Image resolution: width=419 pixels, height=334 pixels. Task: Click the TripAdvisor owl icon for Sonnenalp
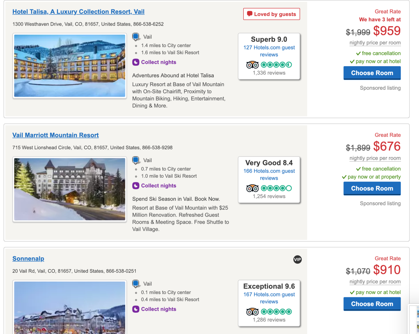[252, 311]
